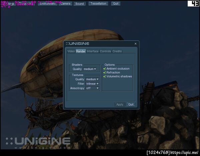
Task: Open Shaders Quality dropdown
Action: (x=90, y=69)
